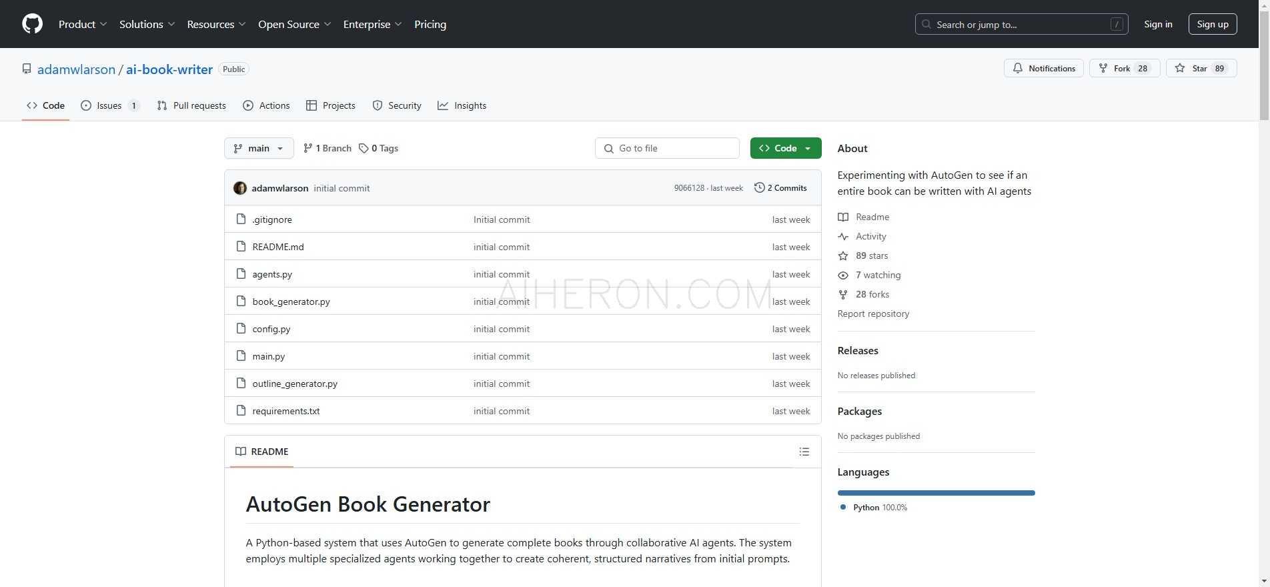Star the repository
This screenshot has width=1270, height=587.
click(x=1201, y=68)
